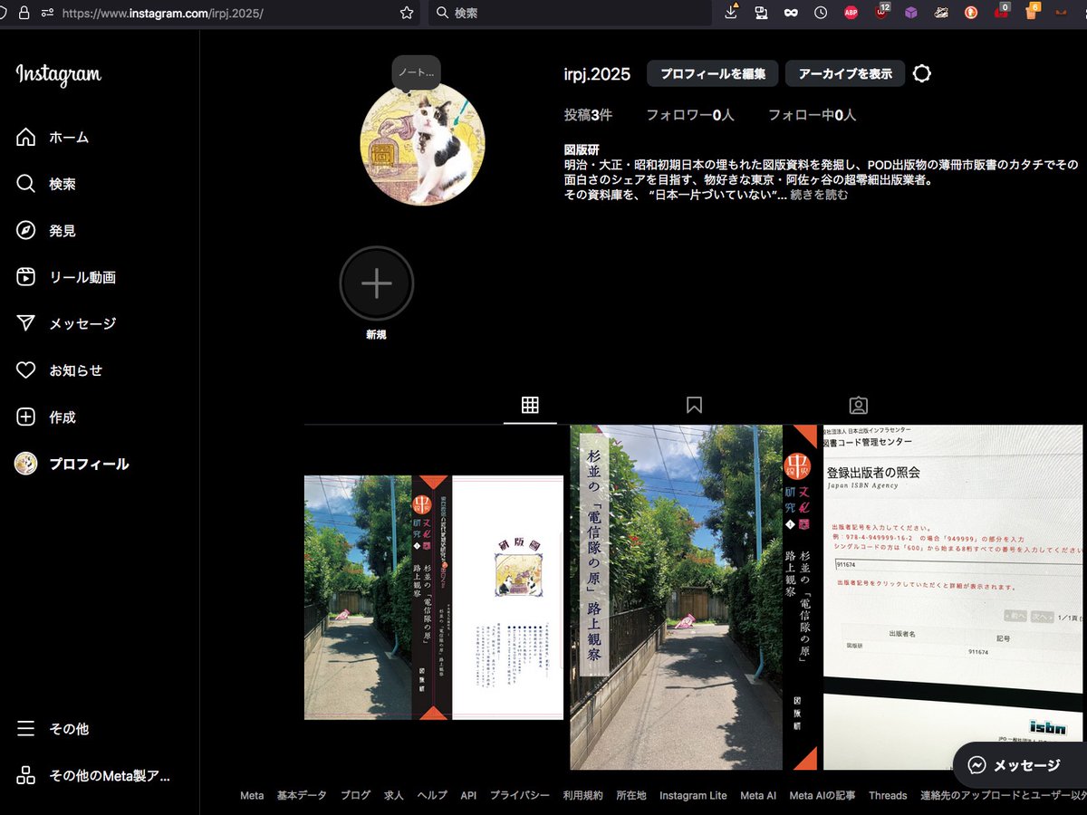Open the book cover spread post

434,598
